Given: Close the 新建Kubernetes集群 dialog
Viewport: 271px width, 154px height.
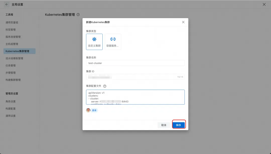Looking at the screenshot, I should [x=183, y=22].
